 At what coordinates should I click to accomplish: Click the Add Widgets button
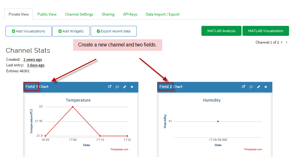pos(71,31)
